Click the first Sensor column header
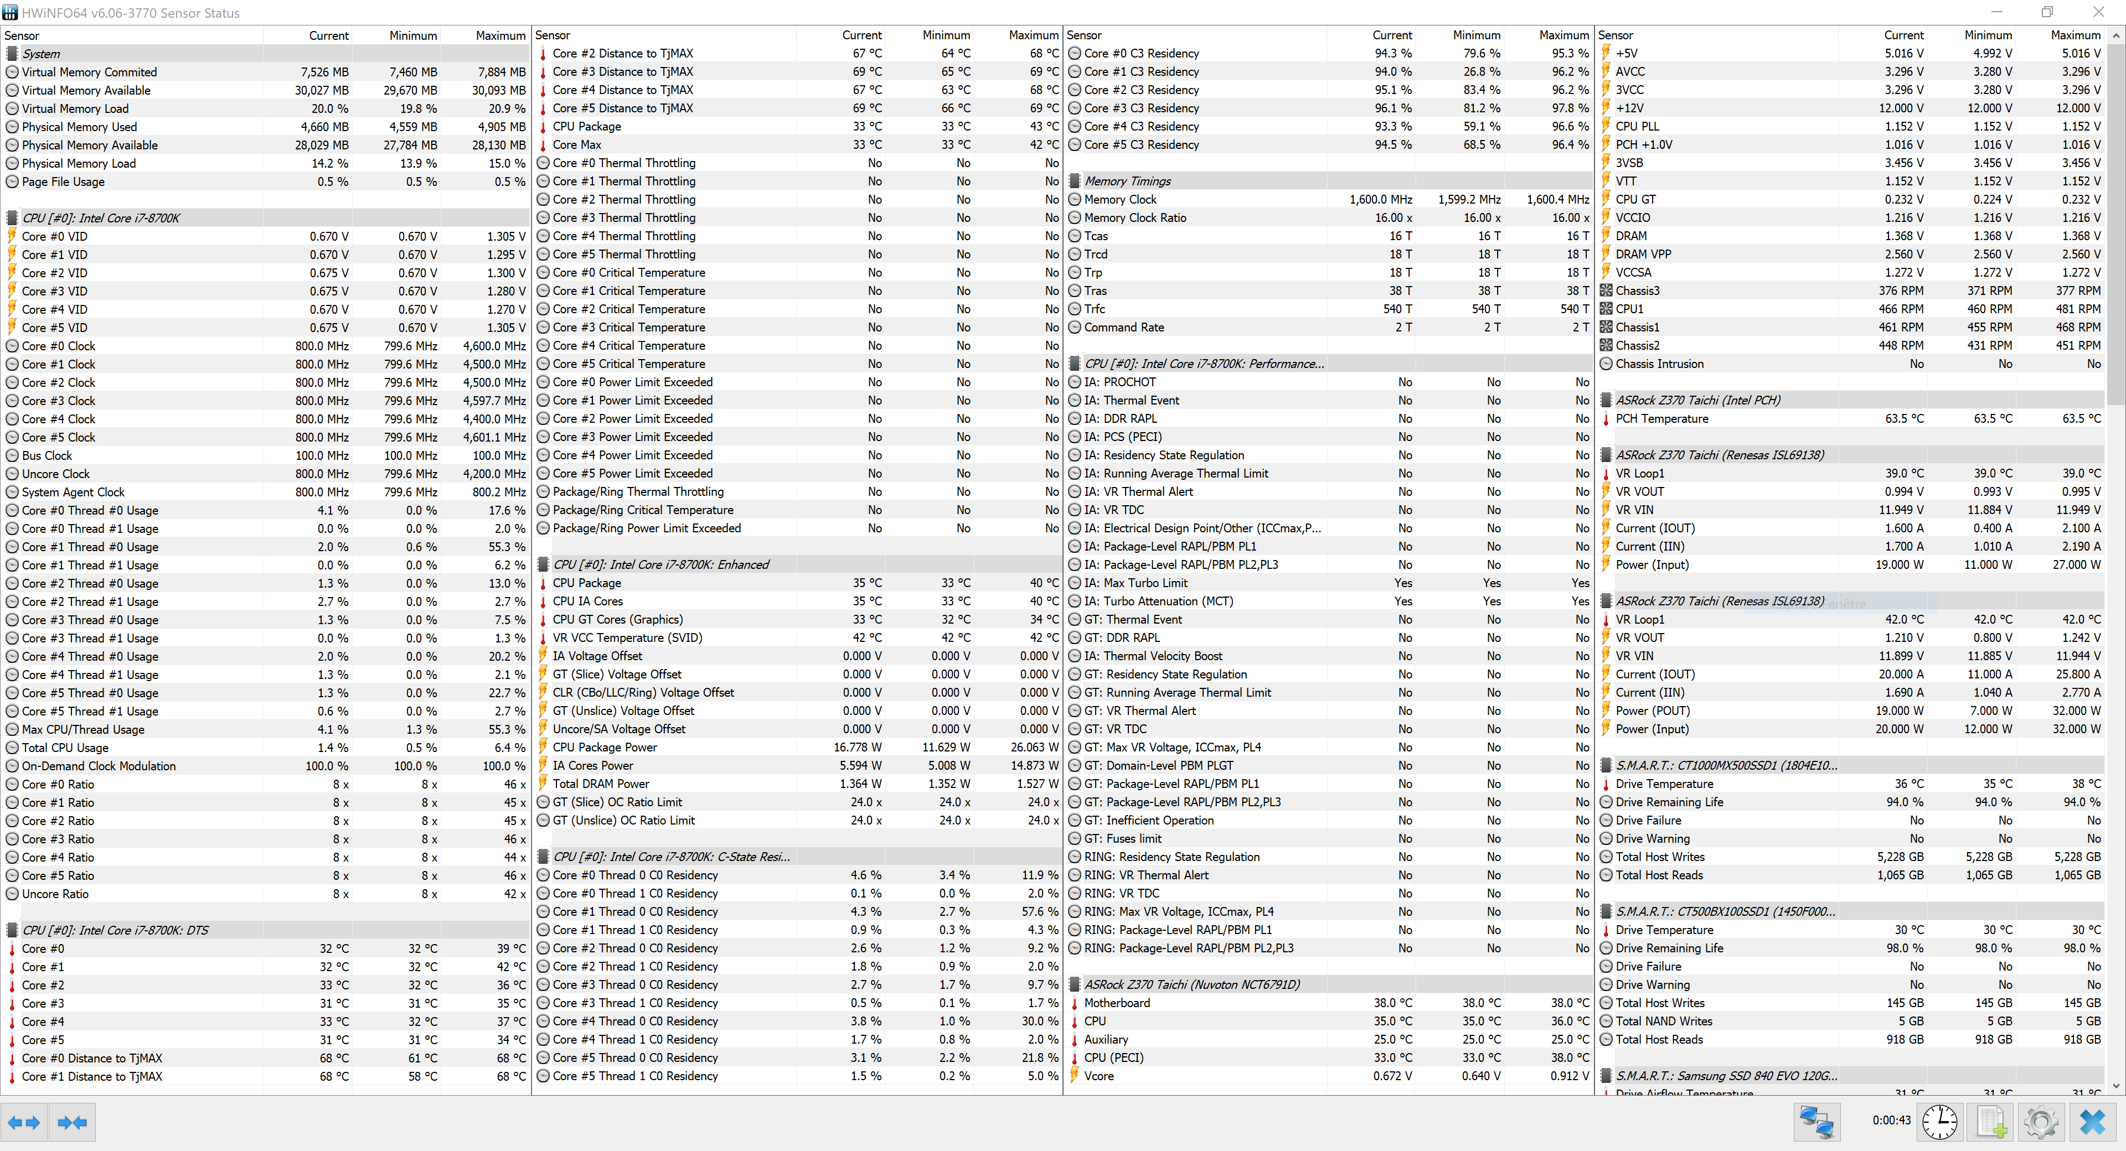The height and width of the screenshot is (1151, 2126). 22,35
